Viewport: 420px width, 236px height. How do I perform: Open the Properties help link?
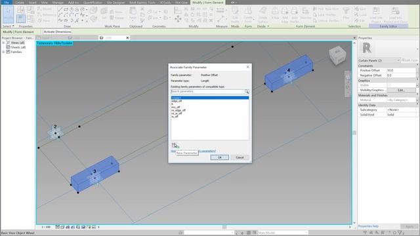(368, 226)
